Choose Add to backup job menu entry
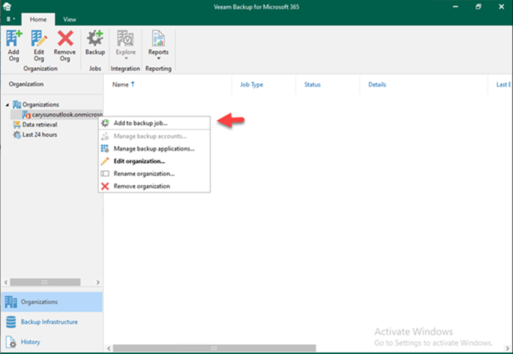The width and height of the screenshot is (513, 354). [x=154, y=123]
